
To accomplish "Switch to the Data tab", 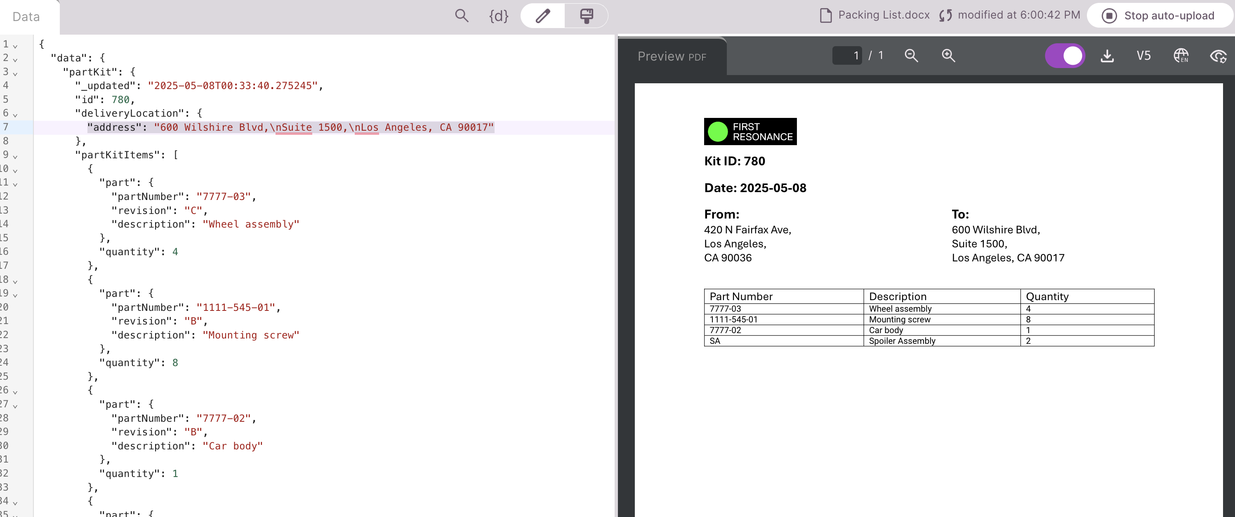I will click(26, 17).
